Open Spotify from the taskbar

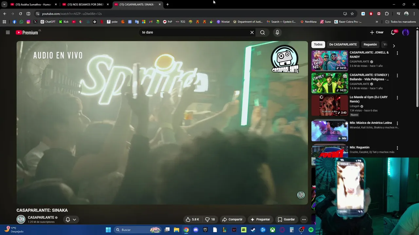pos(311,230)
